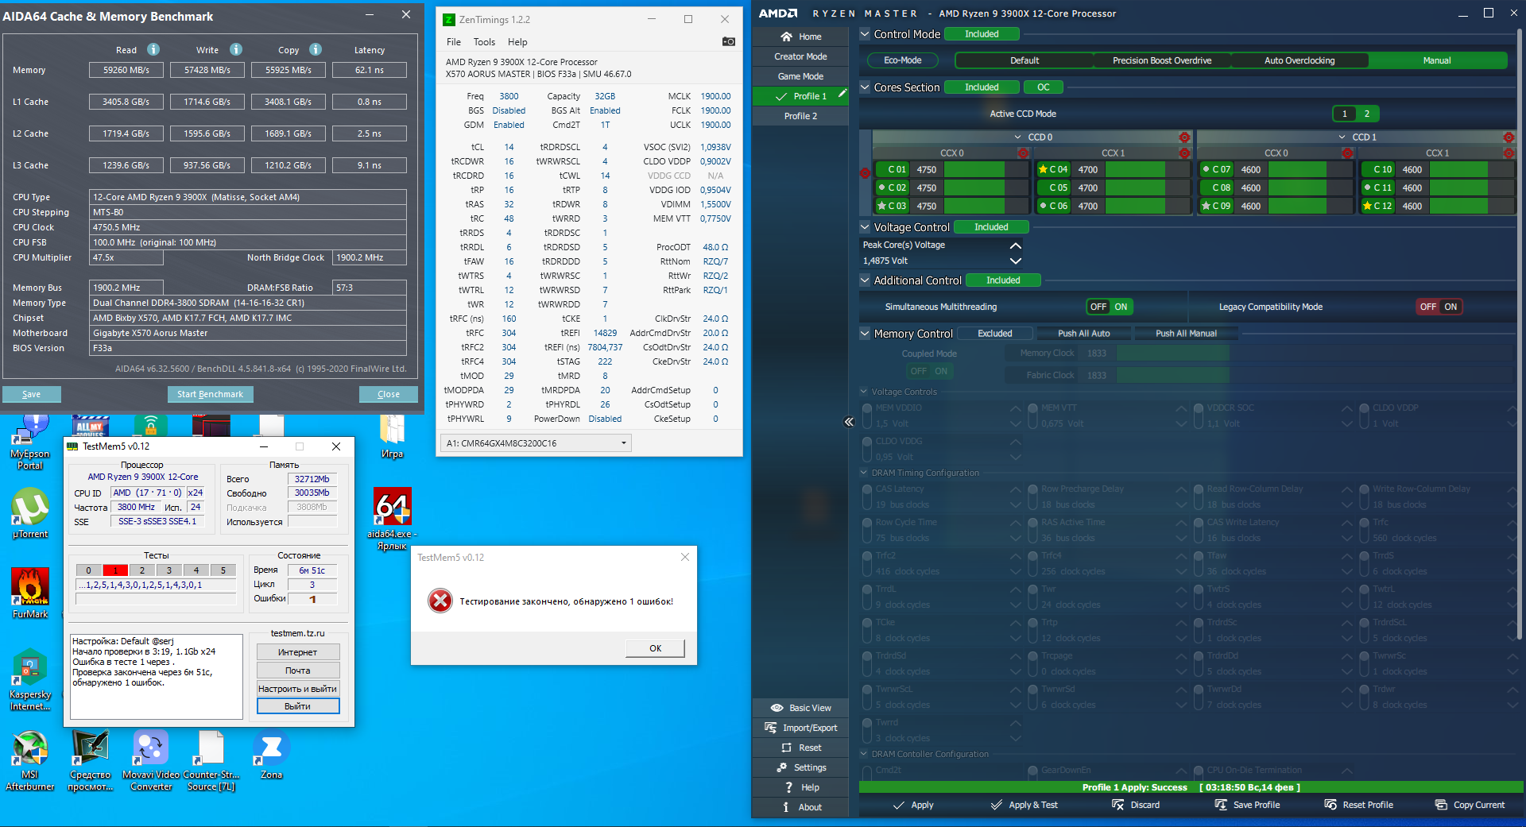Toggle Memory Control Excluded switch
This screenshot has width=1526, height=827.
click(995, 334)
